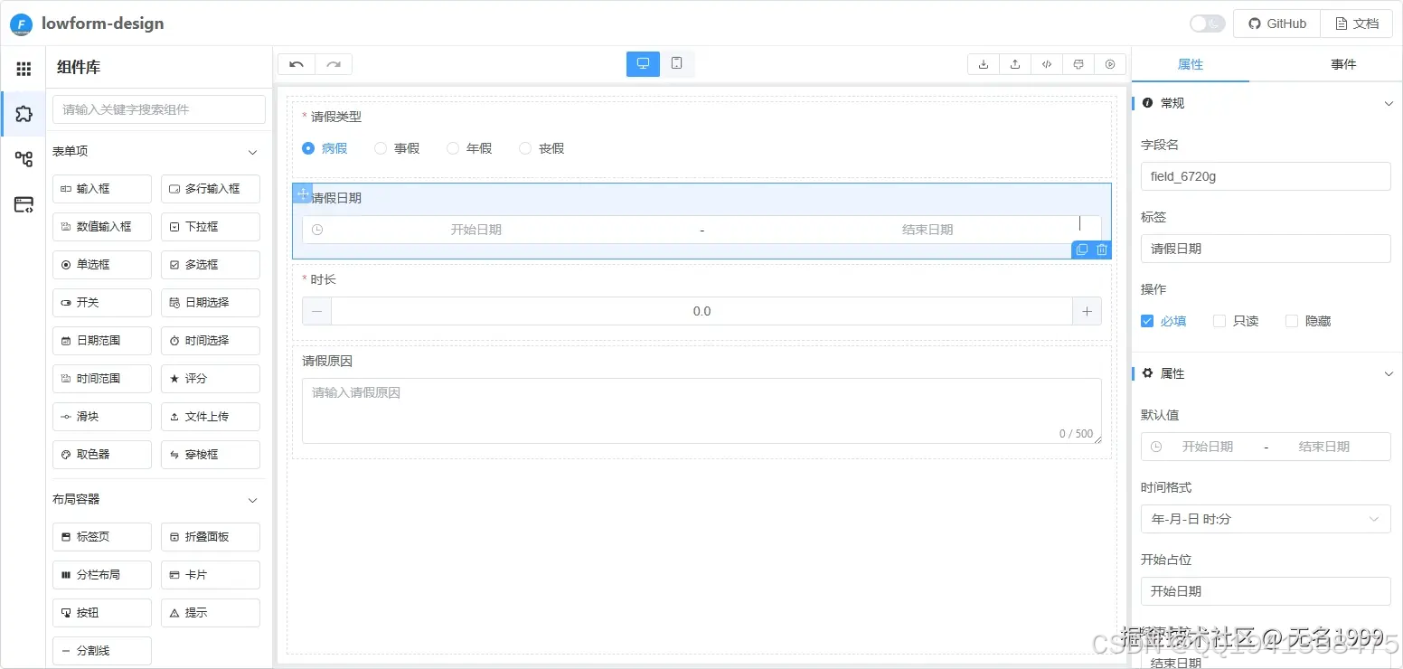Switch to tablet preview mode

(676, 63)
